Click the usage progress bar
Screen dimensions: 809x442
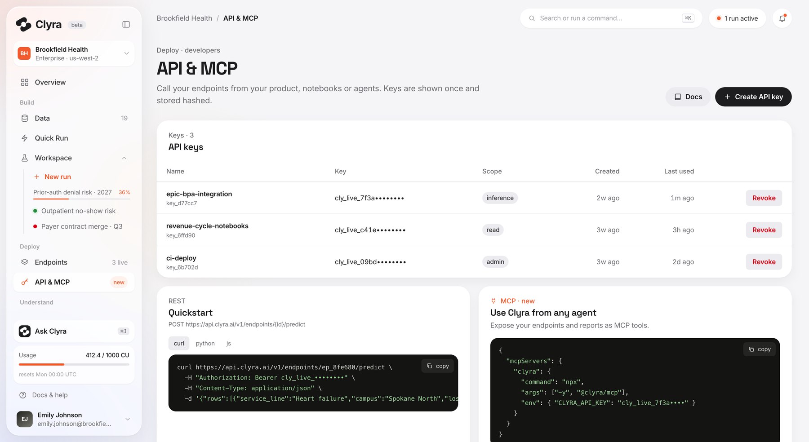[74, 364]
